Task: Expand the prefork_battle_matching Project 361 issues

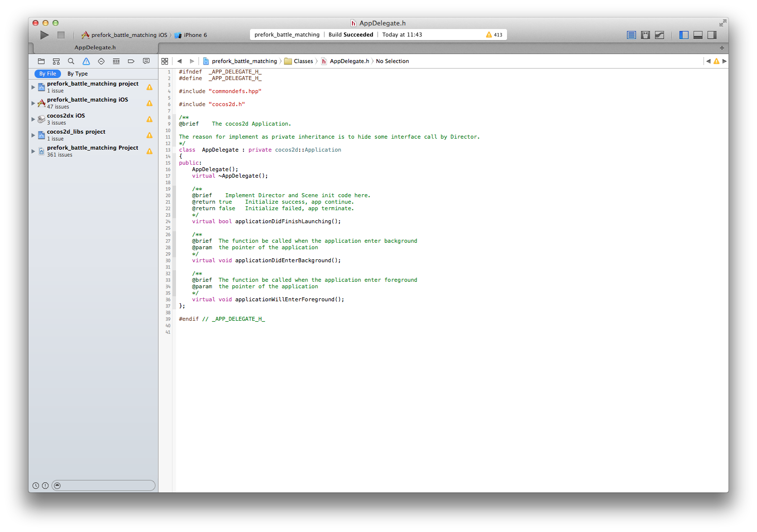Action: (x=33, y=151)
